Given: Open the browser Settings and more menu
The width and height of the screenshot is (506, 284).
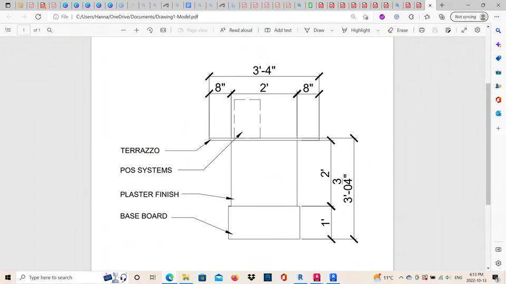Looking at the screenshot, I should coord(497,17).
